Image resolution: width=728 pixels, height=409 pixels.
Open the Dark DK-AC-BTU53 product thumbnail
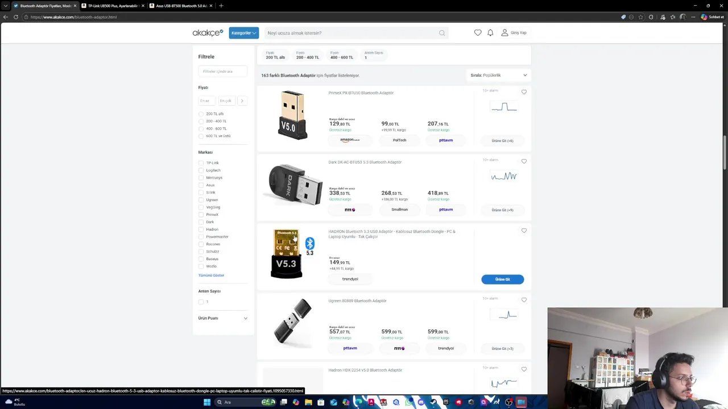pyautogui.click(x=295, y=185)
